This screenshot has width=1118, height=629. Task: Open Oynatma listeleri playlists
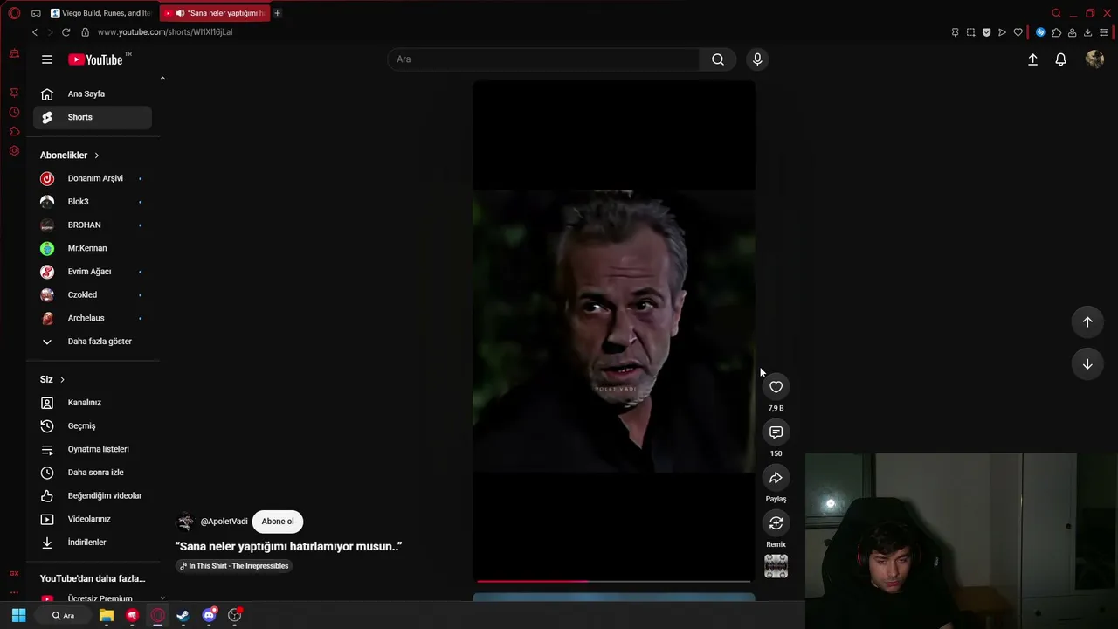pyautogui.click(x=93, y=449)
